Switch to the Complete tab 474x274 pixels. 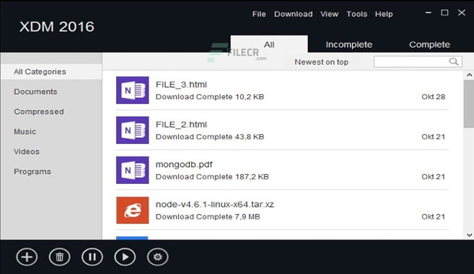(430, 44)
